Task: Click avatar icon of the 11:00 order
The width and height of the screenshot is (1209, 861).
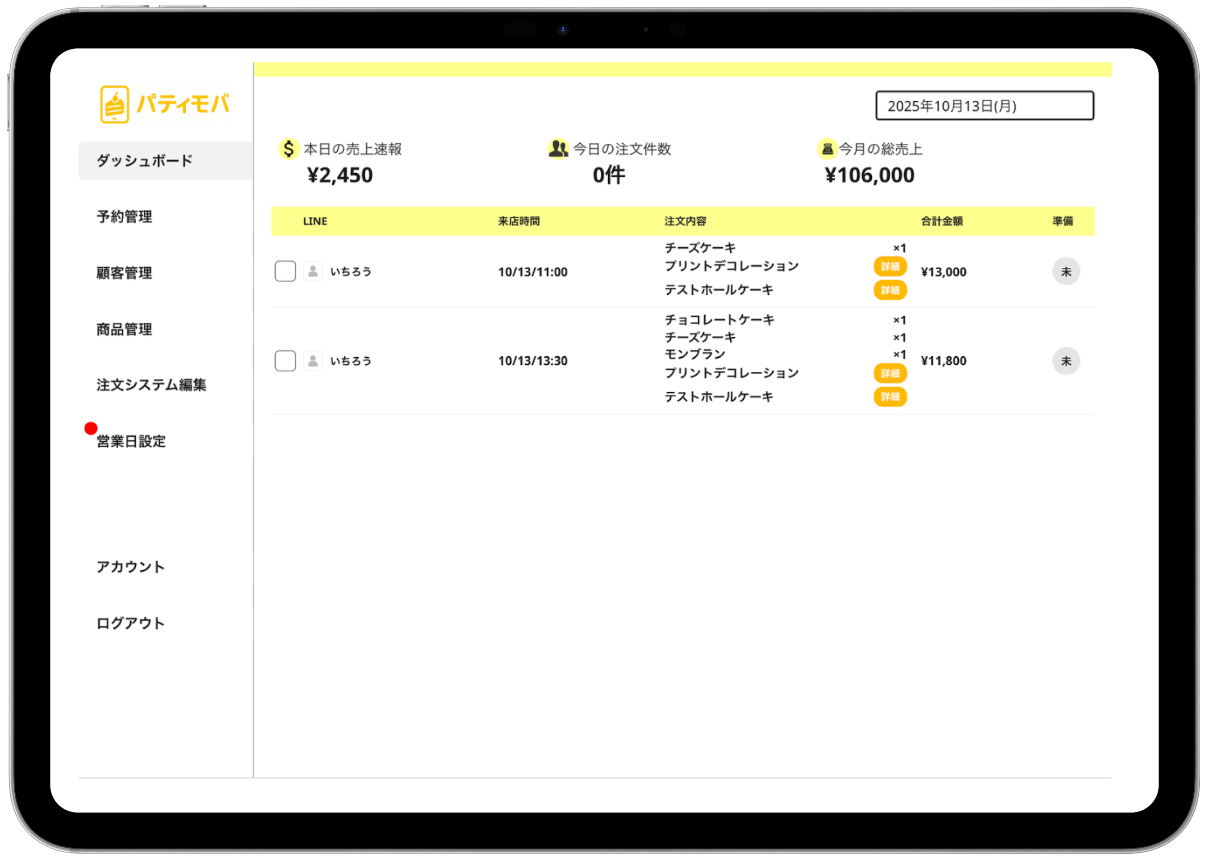Action: 313,272
